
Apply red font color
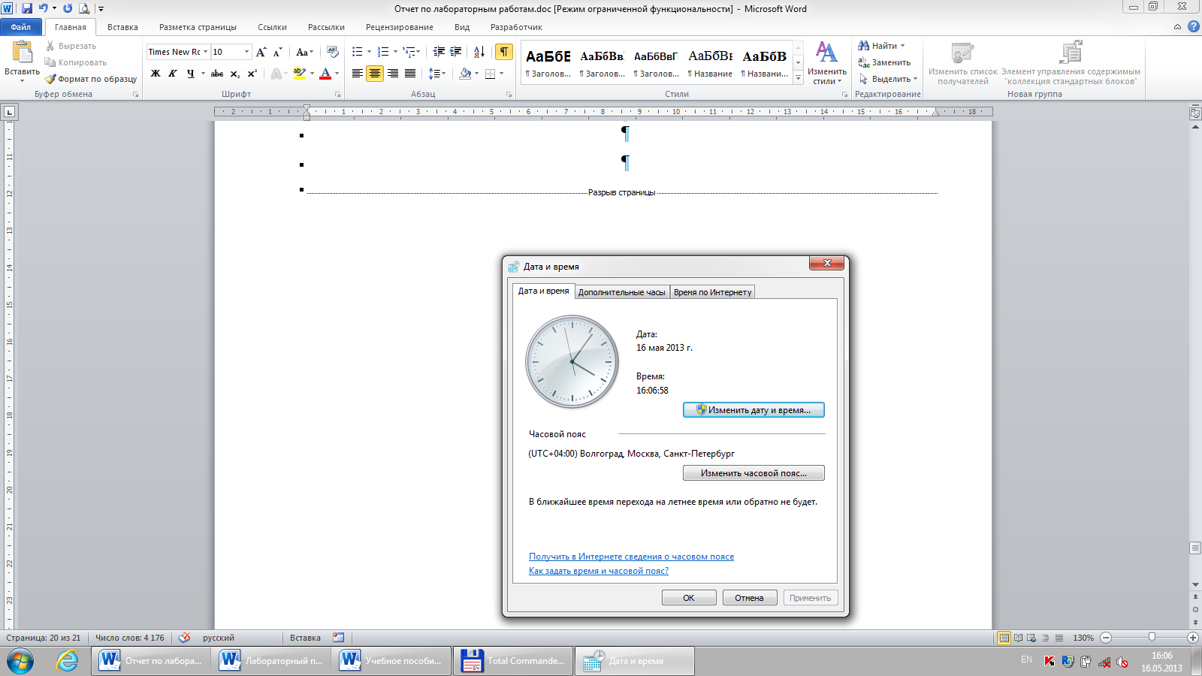(x=325, y=74)
